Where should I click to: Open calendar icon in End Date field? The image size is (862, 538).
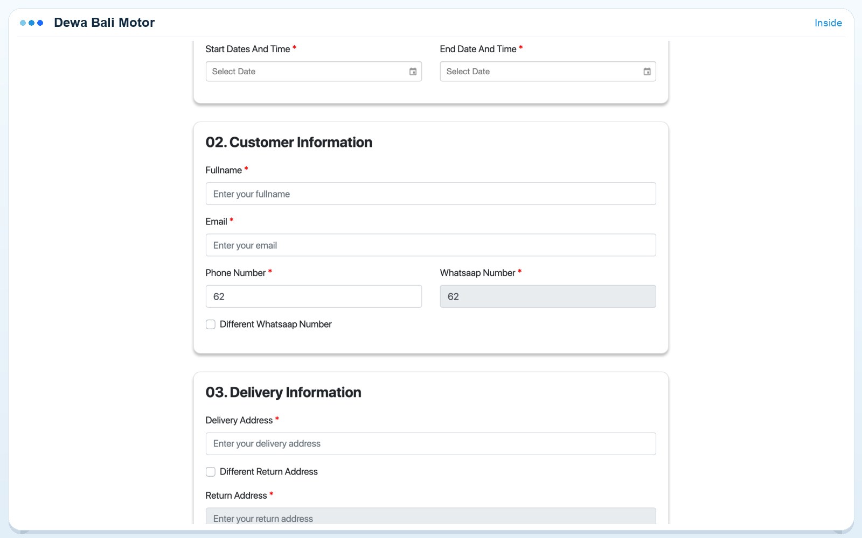tap(647, 72)
